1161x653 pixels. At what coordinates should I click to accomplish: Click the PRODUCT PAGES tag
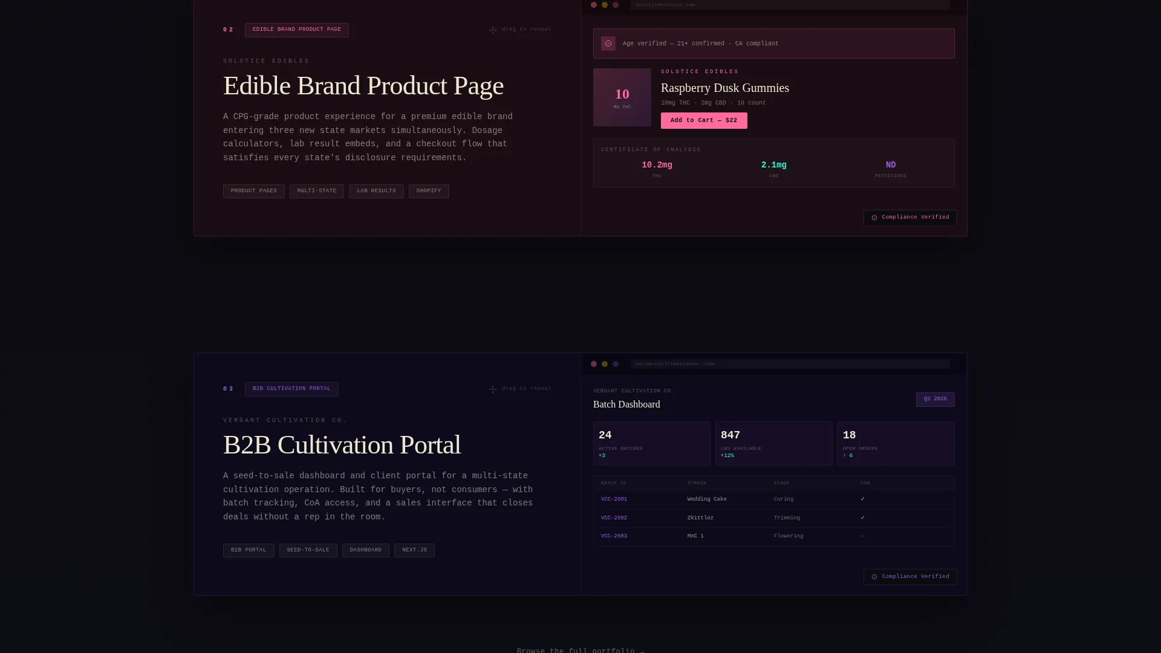pos(254,191)
